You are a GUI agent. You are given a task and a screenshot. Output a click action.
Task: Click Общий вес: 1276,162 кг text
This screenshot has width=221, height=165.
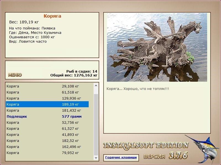(x=74, y=75)
